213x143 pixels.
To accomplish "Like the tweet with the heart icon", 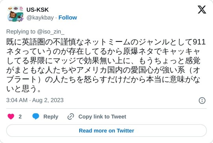I will point(11,117).
